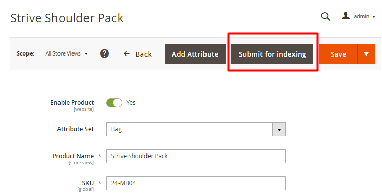This screenshot has height=194, width=382.
Task: Expand the admin account menu arrow
Action: 374,17
